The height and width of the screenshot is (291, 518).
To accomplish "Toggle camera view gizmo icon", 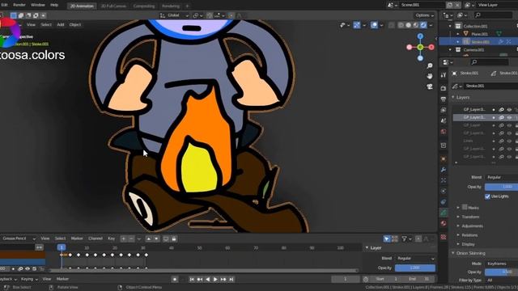I will [x=430, y=86].
